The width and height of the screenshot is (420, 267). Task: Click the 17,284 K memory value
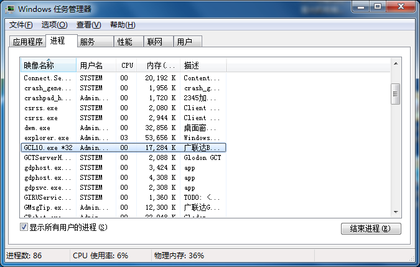point(160,148)
